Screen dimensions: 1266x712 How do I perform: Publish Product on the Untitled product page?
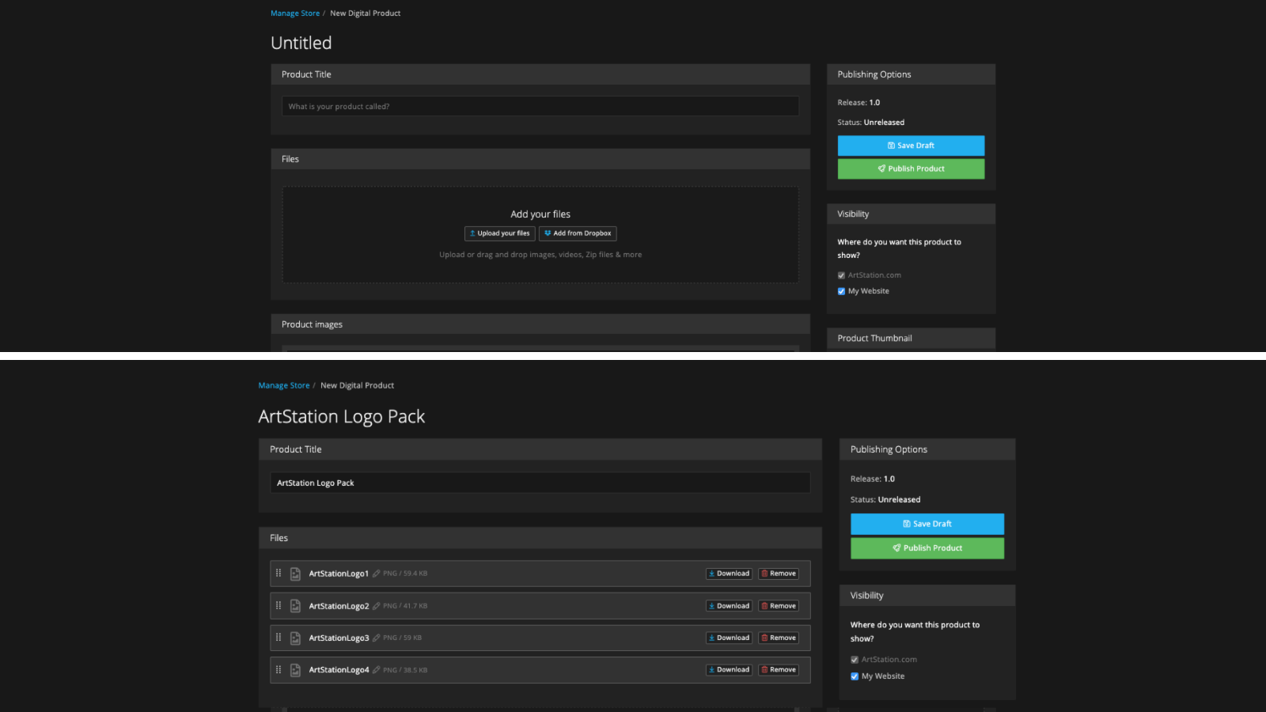click(x=911, y=169)
